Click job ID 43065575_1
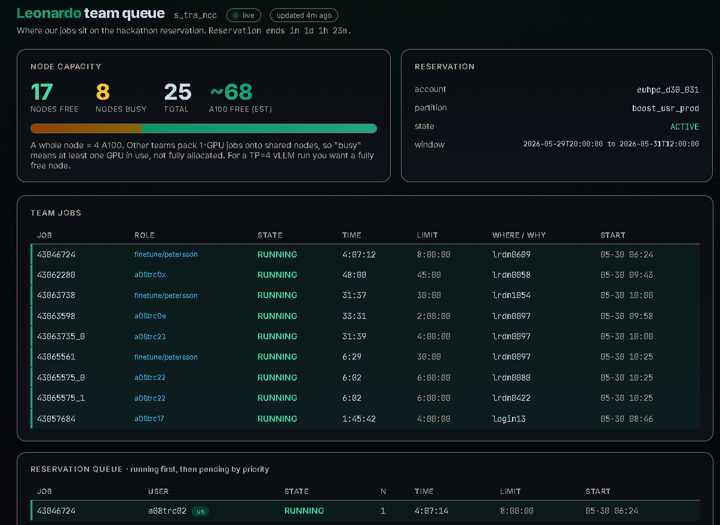Screen dimensions: 720x525 pyautogui.click(x=61, y=398)
